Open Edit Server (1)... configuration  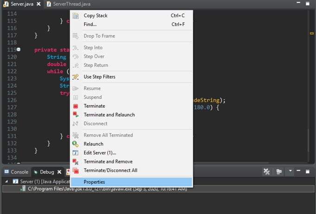[x=131, y=153]
